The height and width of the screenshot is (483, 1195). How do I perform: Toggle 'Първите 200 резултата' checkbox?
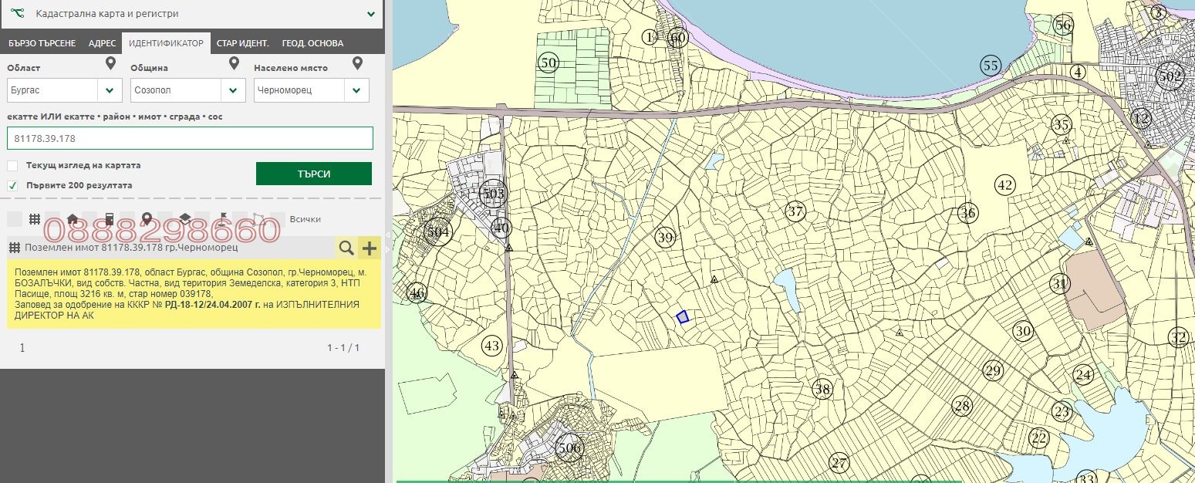pyautogui.click(x=12, y=185)
